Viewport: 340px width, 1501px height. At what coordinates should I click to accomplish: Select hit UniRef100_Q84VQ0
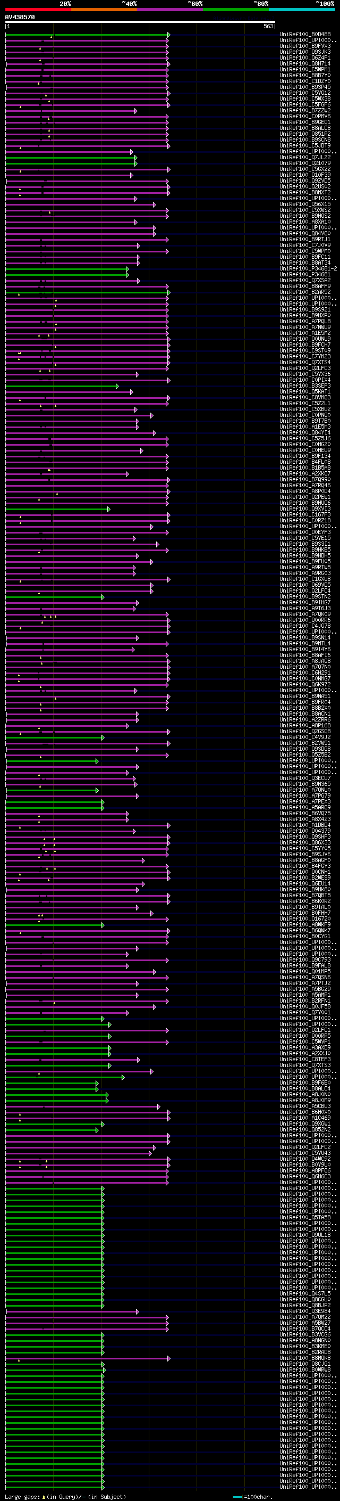click(x=305, y=234)
